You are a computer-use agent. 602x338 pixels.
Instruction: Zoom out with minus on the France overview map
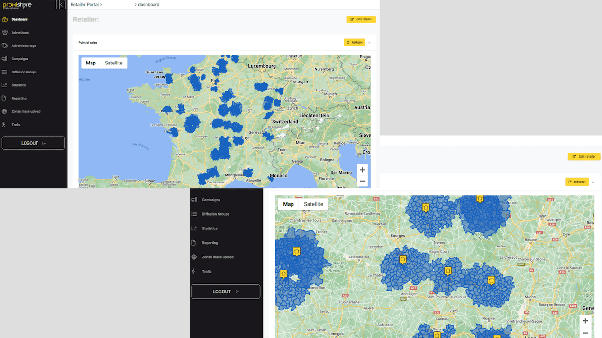(362, 181)
